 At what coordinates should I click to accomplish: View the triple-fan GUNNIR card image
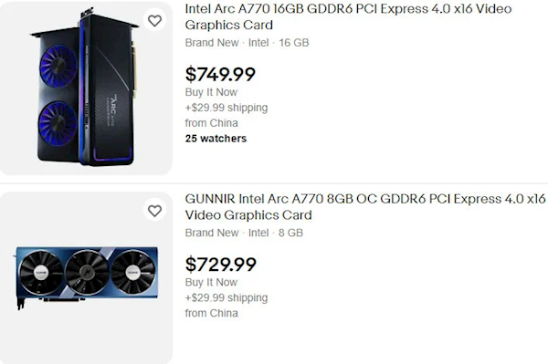pyautogui.click(x=87, y=277)
